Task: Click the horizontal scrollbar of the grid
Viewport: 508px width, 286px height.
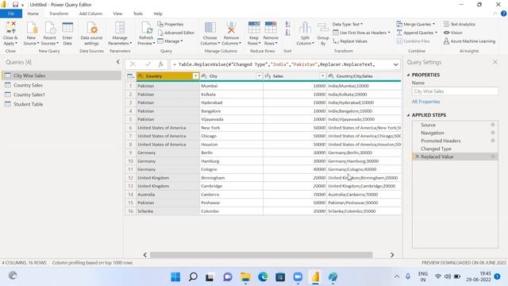Action: 261,255
